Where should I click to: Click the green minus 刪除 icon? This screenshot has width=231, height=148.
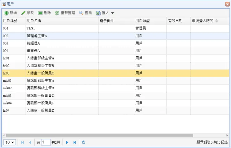click(x=40, y=13)
